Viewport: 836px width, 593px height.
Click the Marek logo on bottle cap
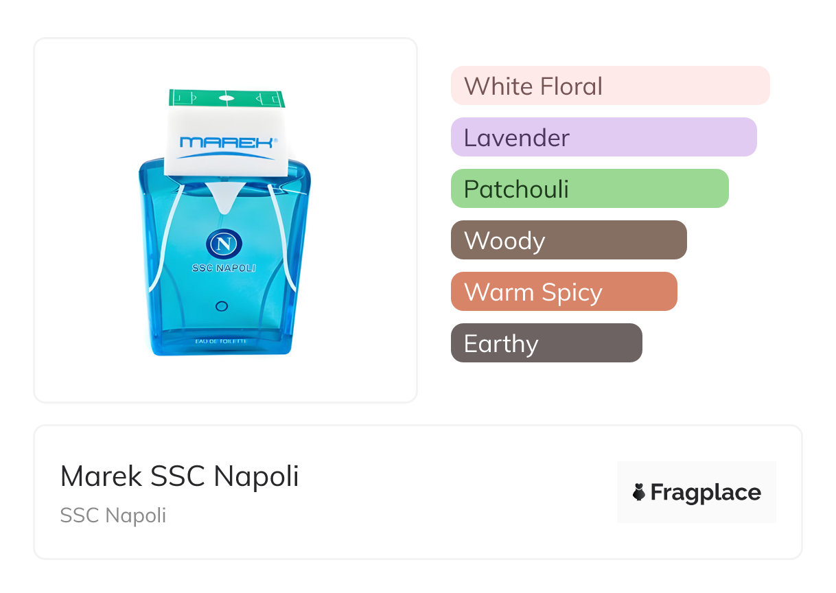click(x=228, y=143)
